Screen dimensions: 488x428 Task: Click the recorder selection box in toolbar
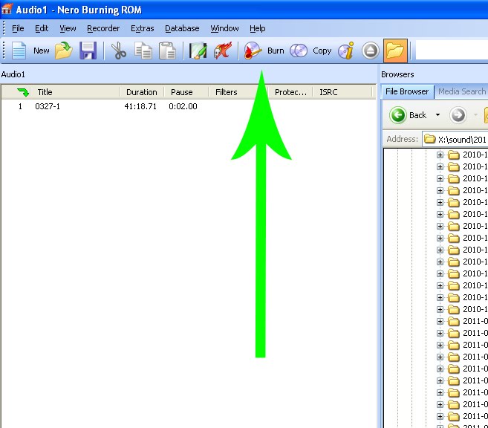(x=452, y=51)
